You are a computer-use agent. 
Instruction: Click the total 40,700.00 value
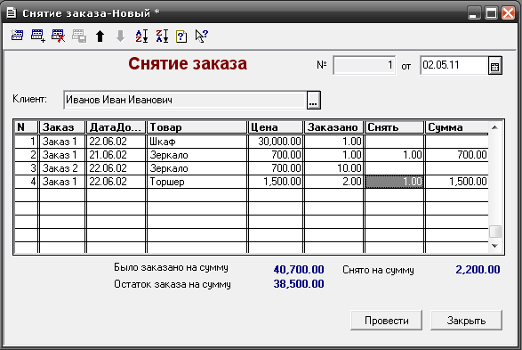[299, 269]
